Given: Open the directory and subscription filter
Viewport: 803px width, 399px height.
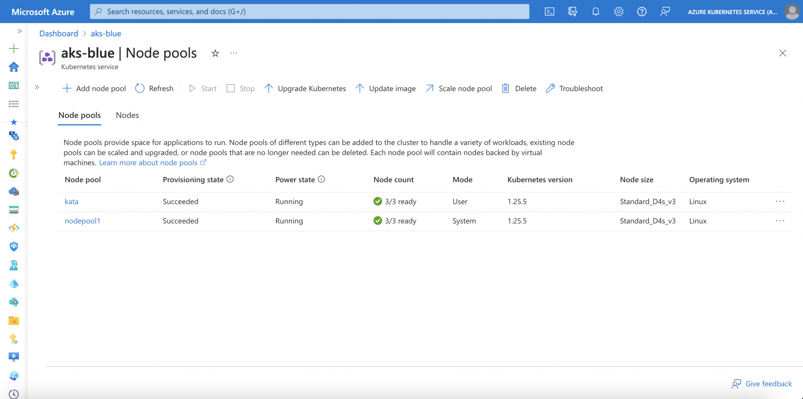Looking at the screenshot, I should click(572, 11).
